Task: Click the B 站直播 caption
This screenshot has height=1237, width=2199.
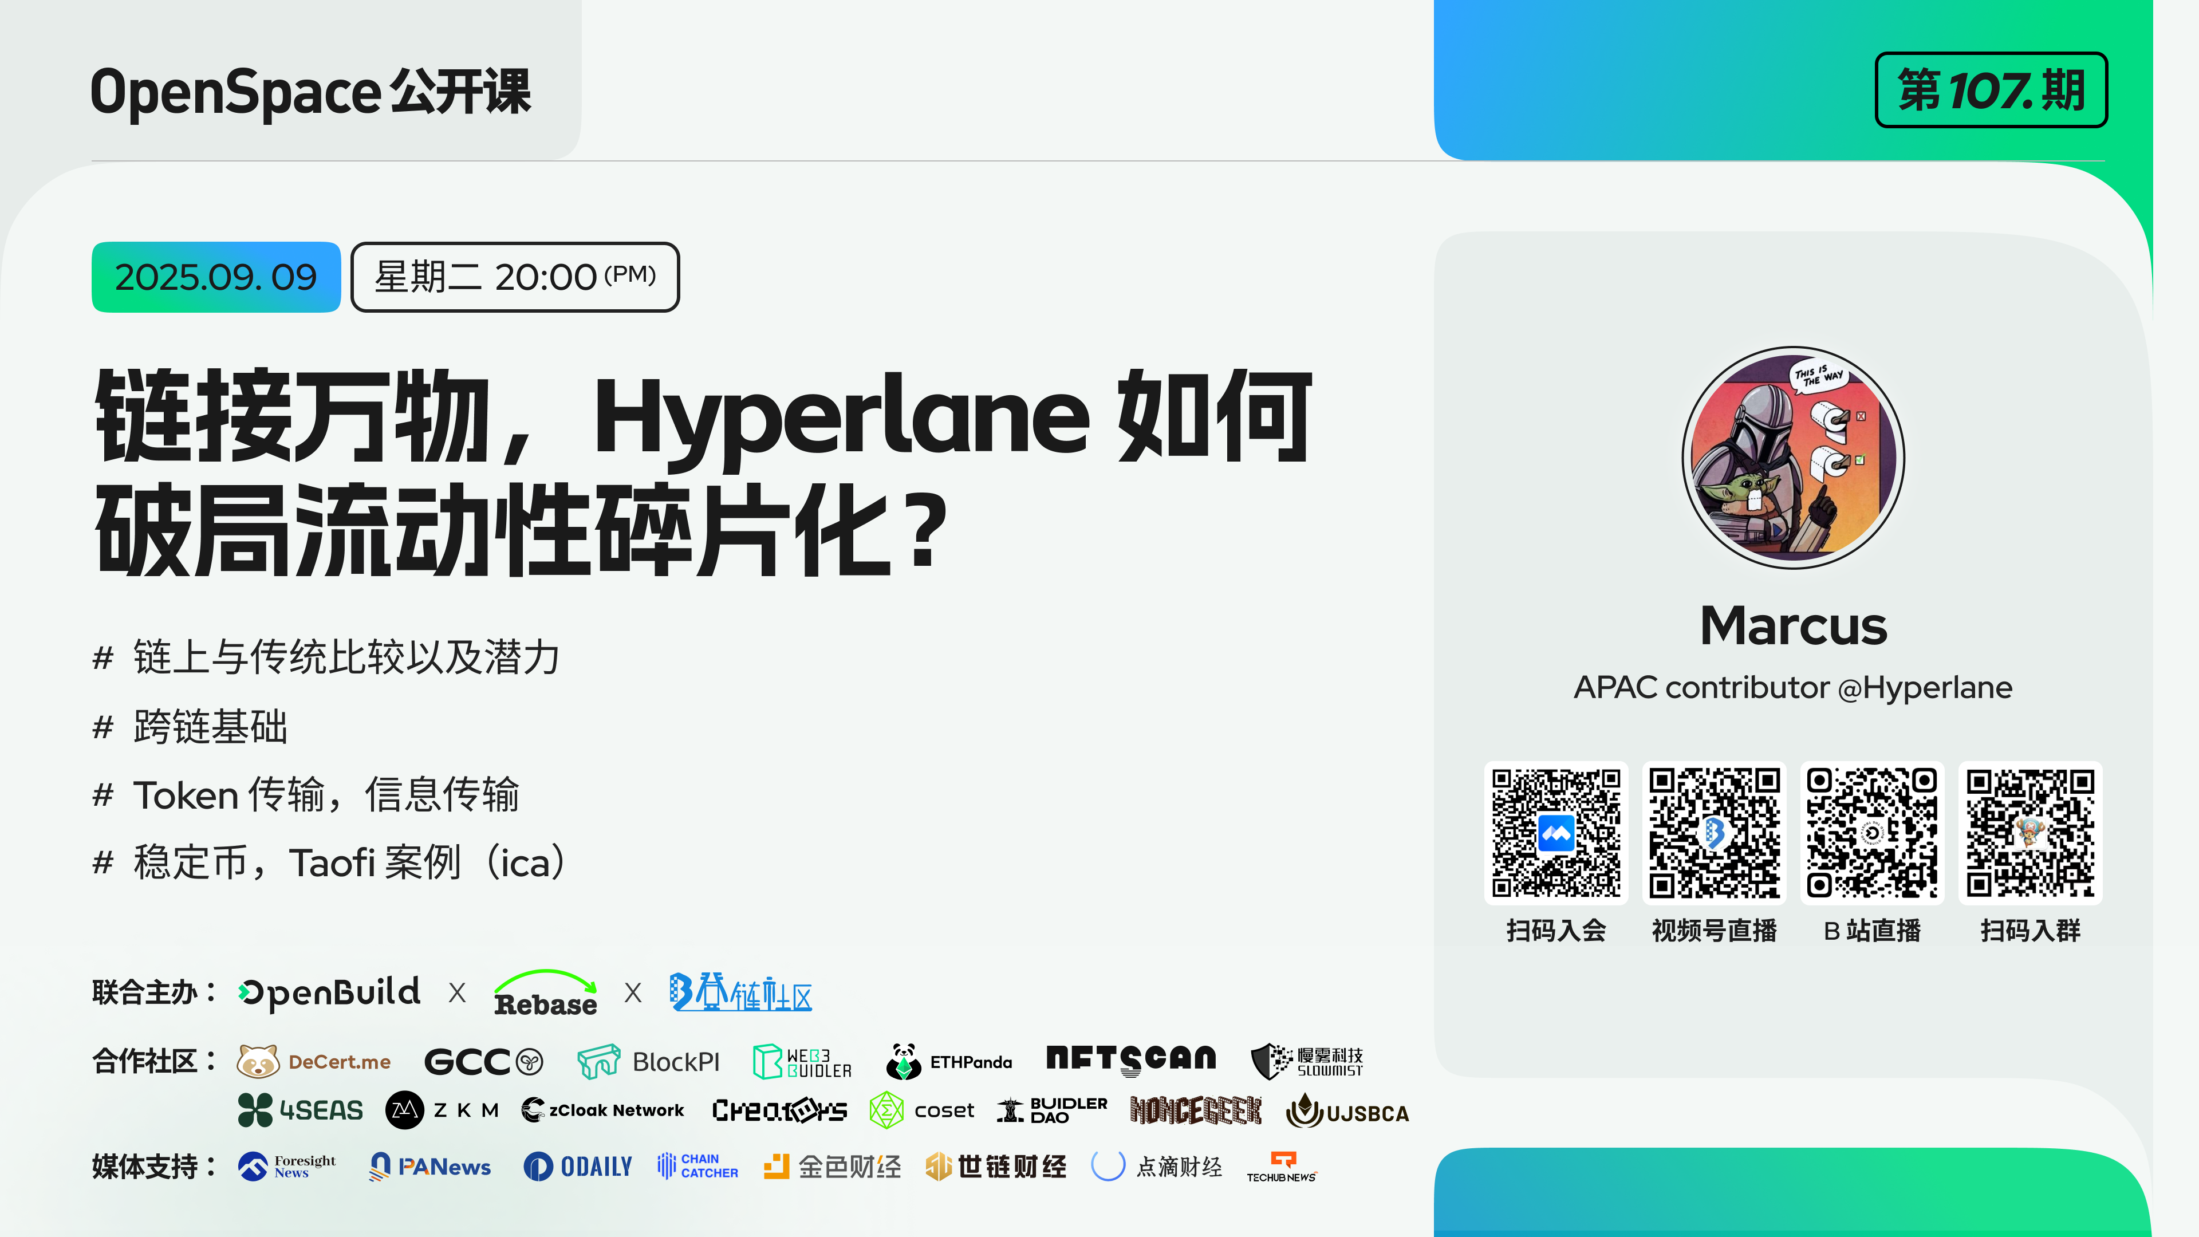Action: tap(1872, 931)
